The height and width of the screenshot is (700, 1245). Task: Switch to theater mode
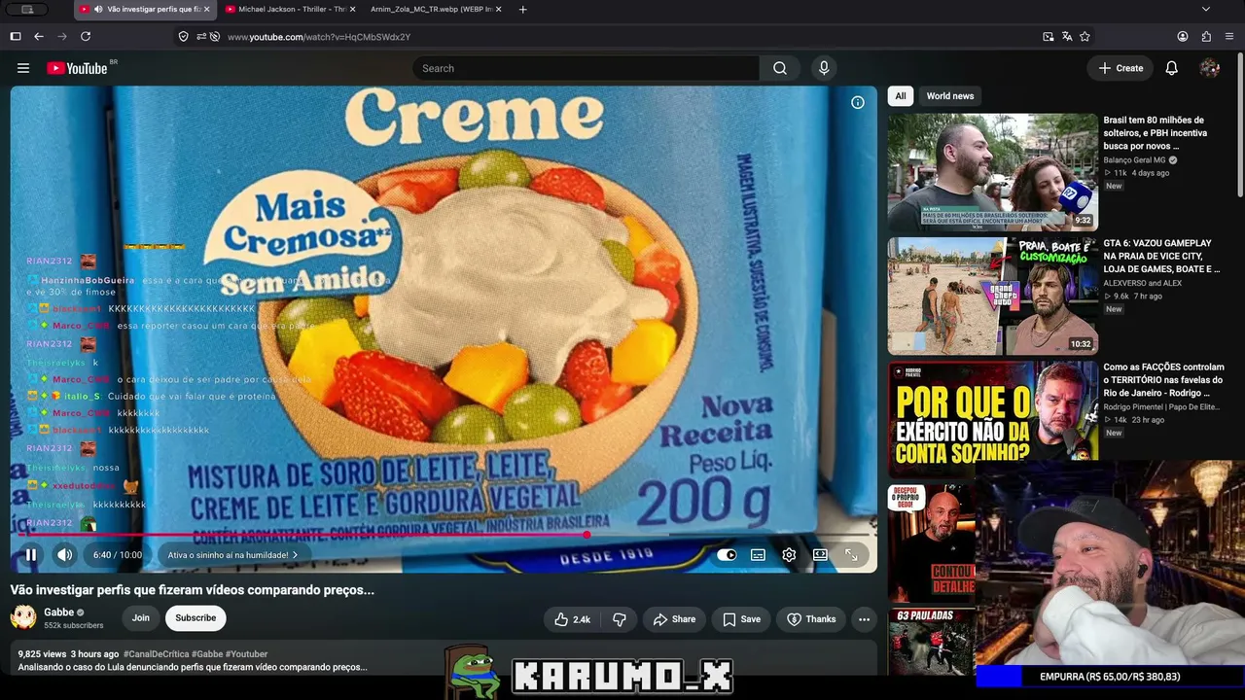[820, 555]
